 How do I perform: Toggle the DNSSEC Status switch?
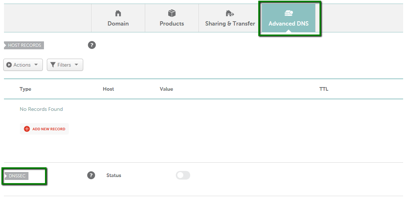coord(183,175)
